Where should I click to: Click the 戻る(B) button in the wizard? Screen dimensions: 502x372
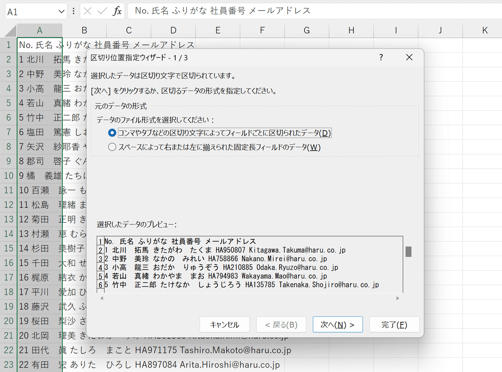pos(281,324)
